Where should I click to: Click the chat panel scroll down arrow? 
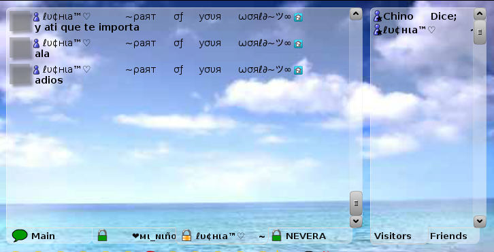pos(356,221)
